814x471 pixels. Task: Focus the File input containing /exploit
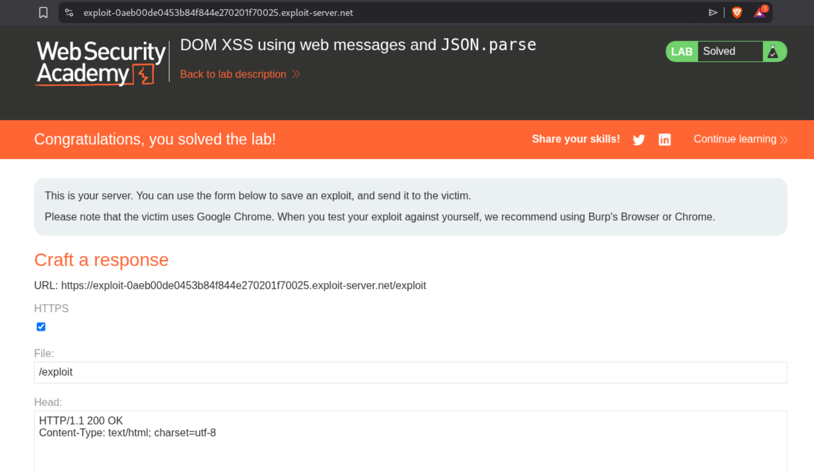click(410, 372)
